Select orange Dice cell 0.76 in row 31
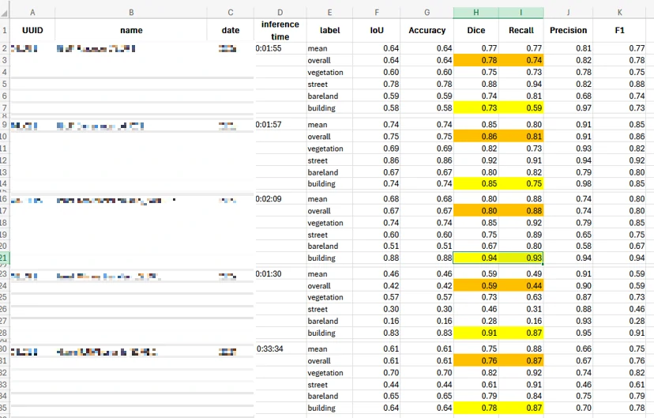Screen dimensions: 654x418 click(476, 361)
